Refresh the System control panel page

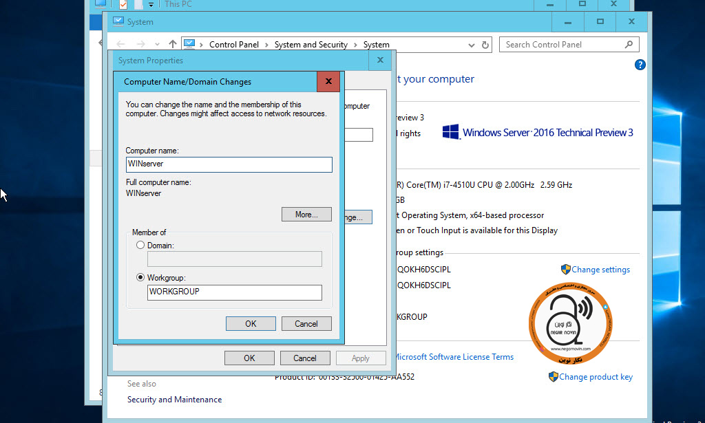tap(485, 45)
